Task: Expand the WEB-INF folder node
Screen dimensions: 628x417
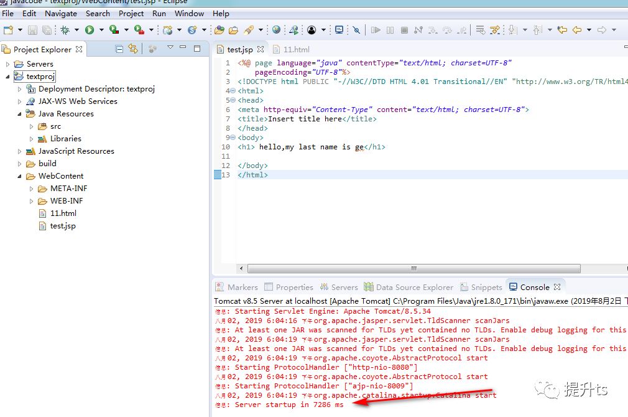Action: coord(31,201)
